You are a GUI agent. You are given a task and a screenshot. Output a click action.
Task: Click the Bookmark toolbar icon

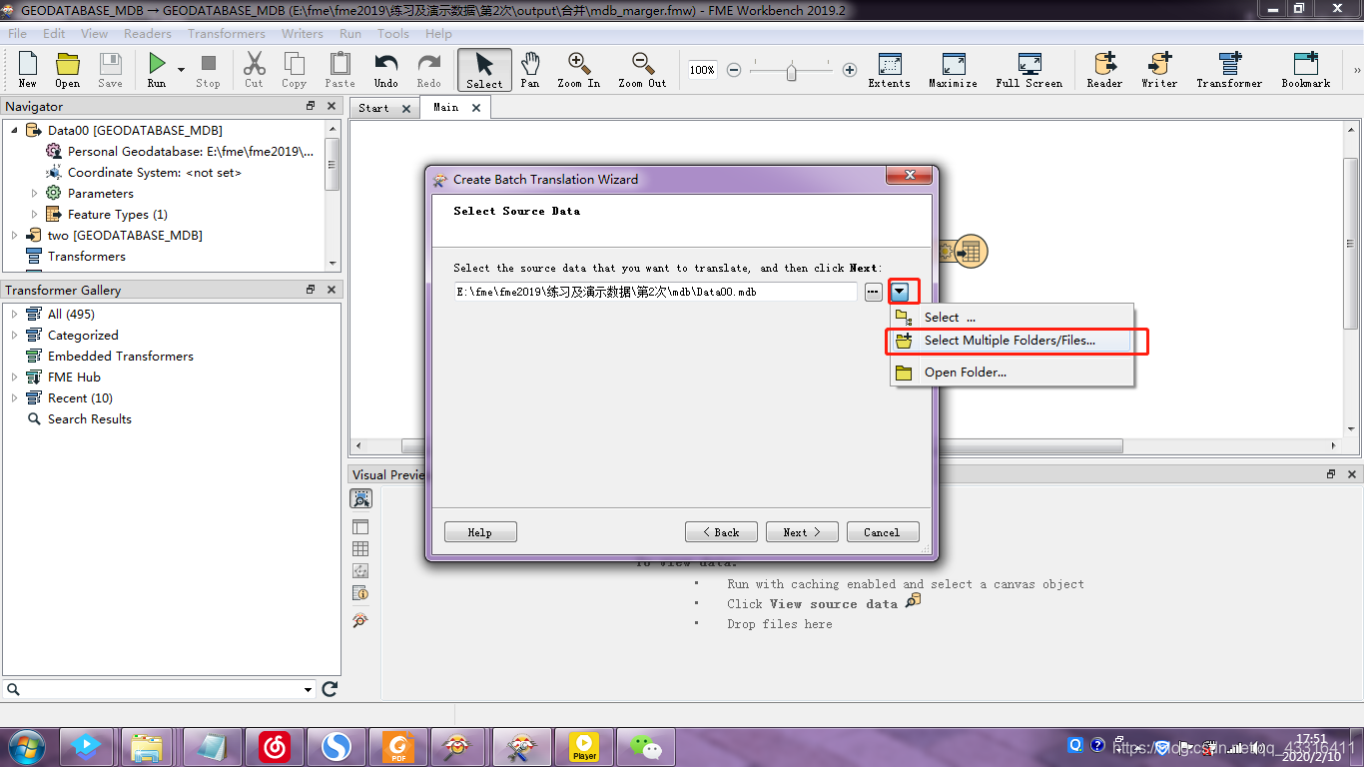[1306, 70]
